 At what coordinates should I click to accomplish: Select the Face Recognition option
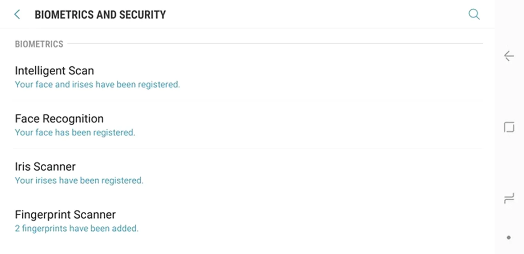(x=59, y=119)
